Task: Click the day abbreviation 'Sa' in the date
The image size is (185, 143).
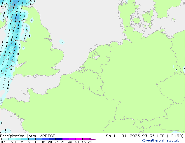Action: point(108,136)
